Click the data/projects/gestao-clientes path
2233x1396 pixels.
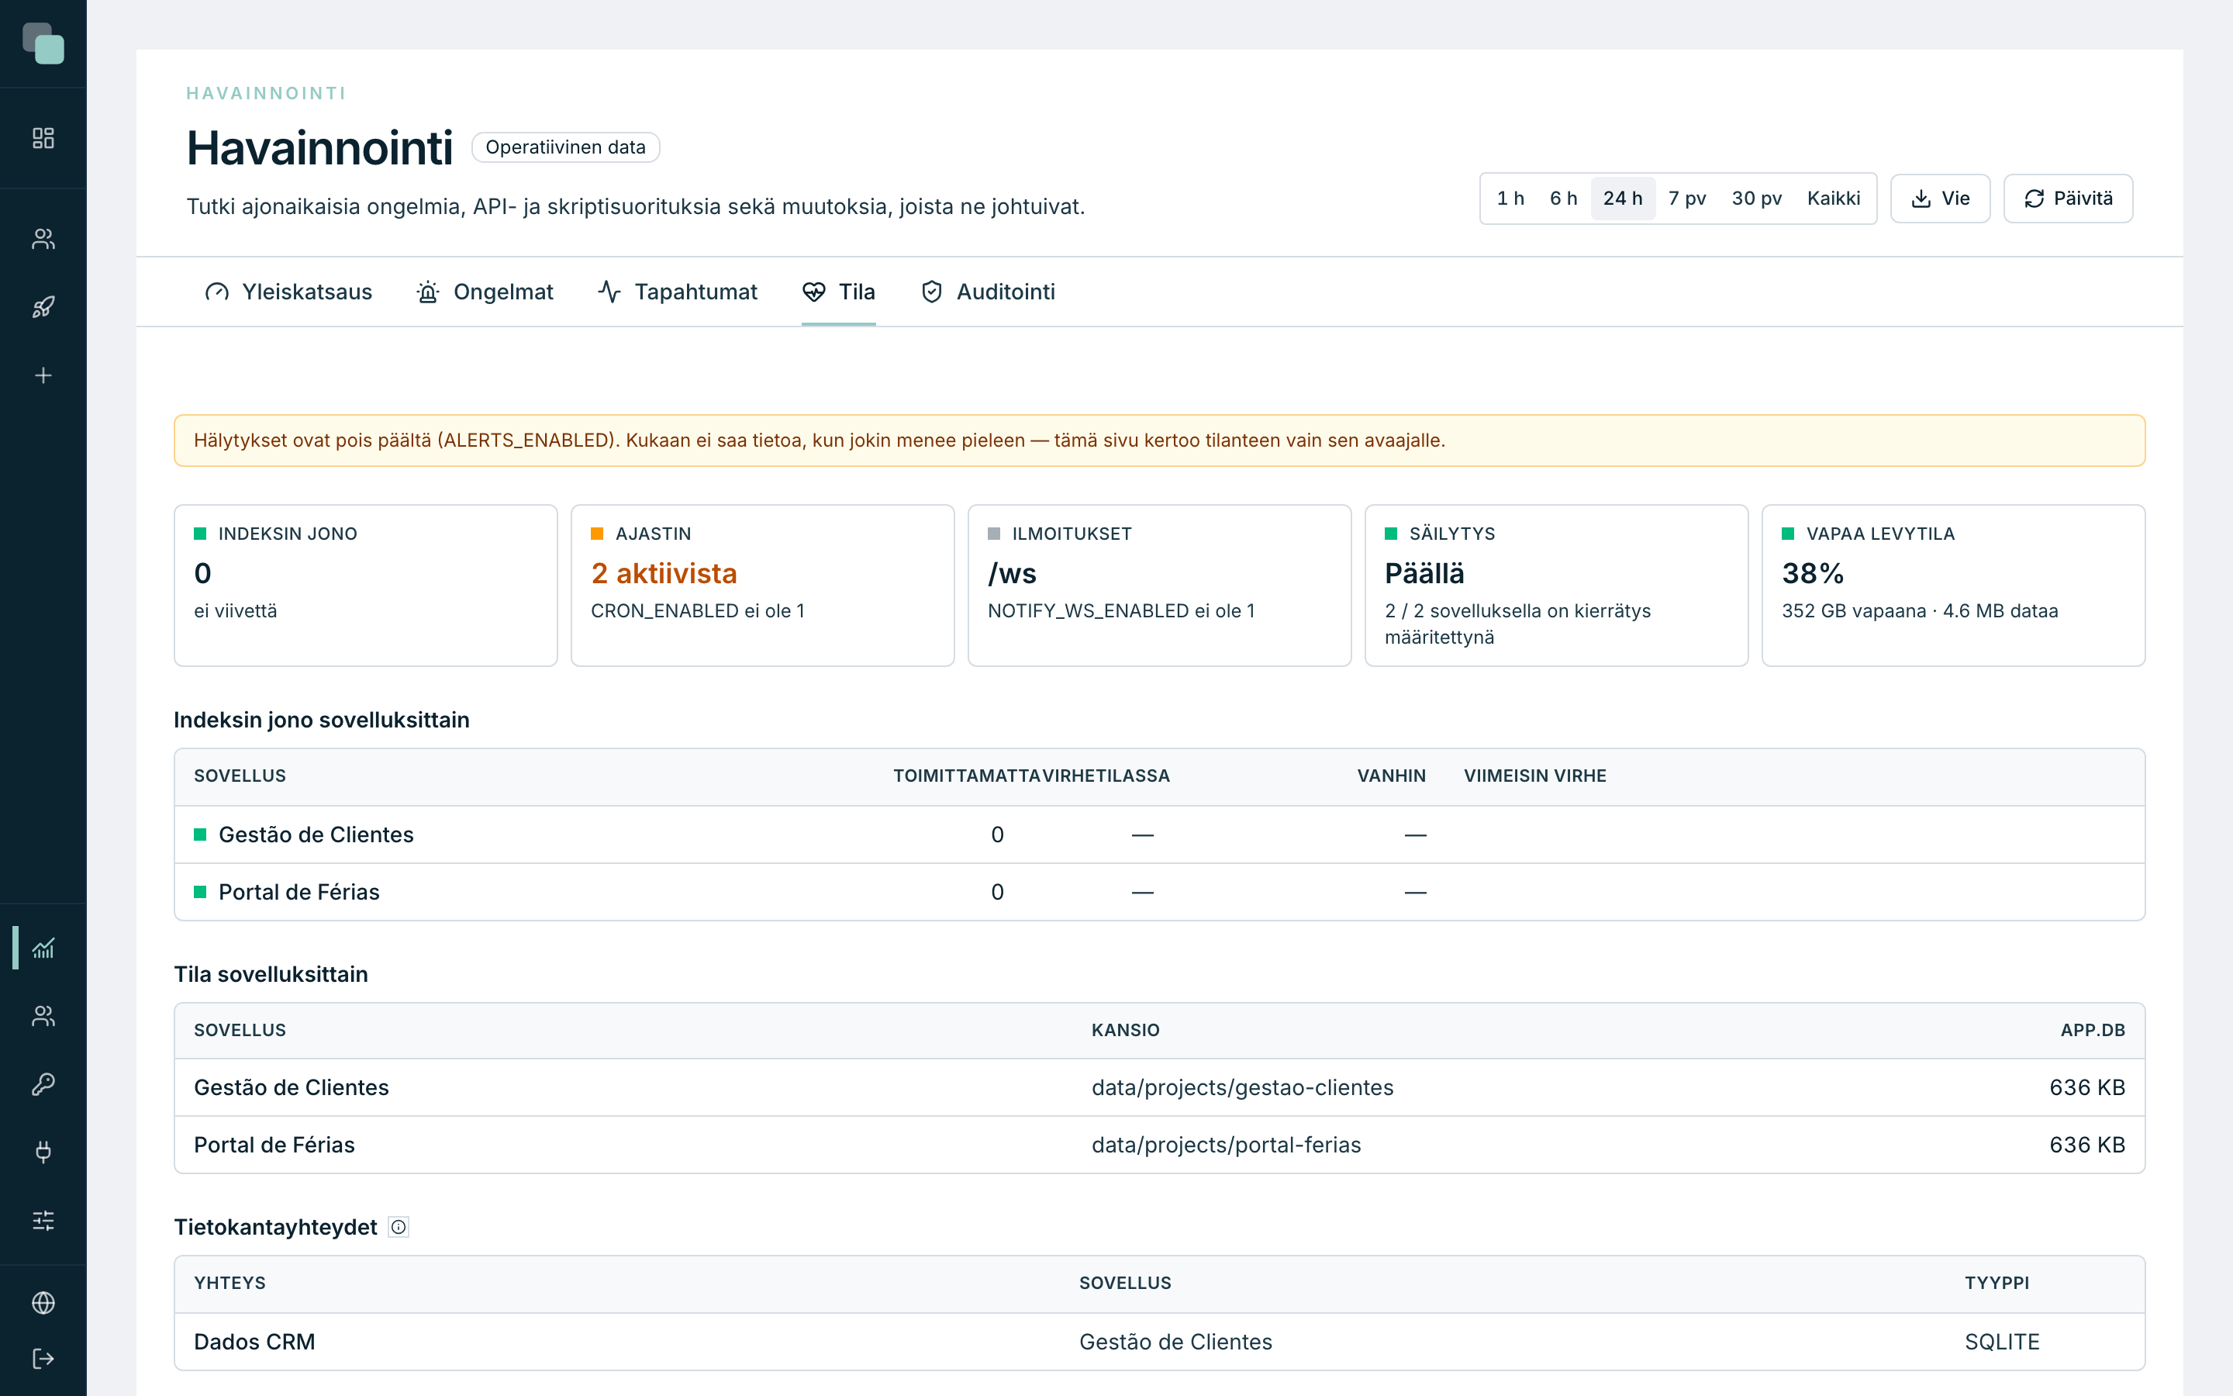point(1242,1087)
